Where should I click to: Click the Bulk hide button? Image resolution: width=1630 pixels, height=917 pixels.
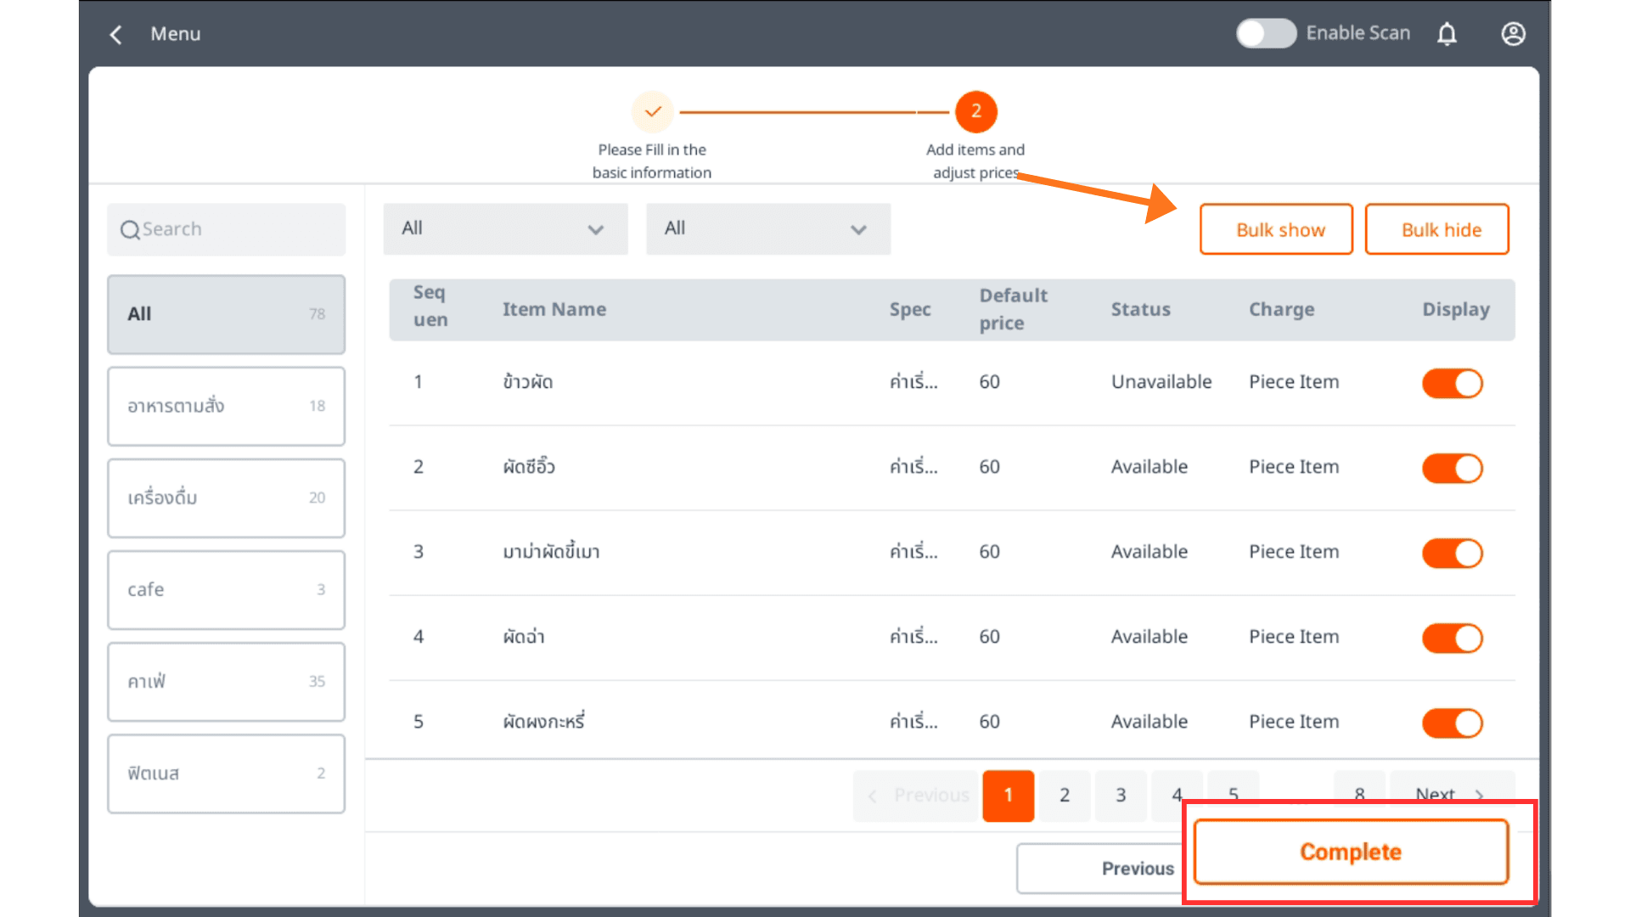click(1436, 229)
